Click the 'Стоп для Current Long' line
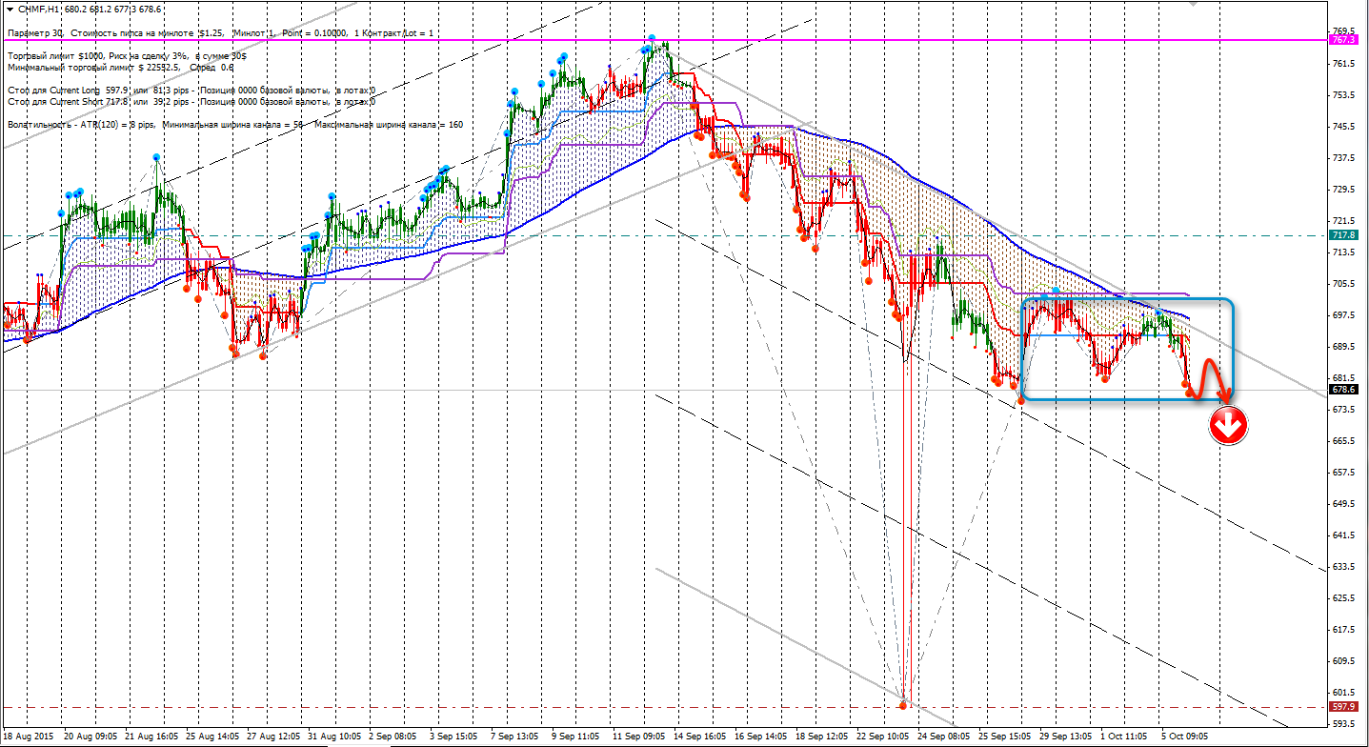This screenshot has width=1369, height=747. [x=191, y=91]
